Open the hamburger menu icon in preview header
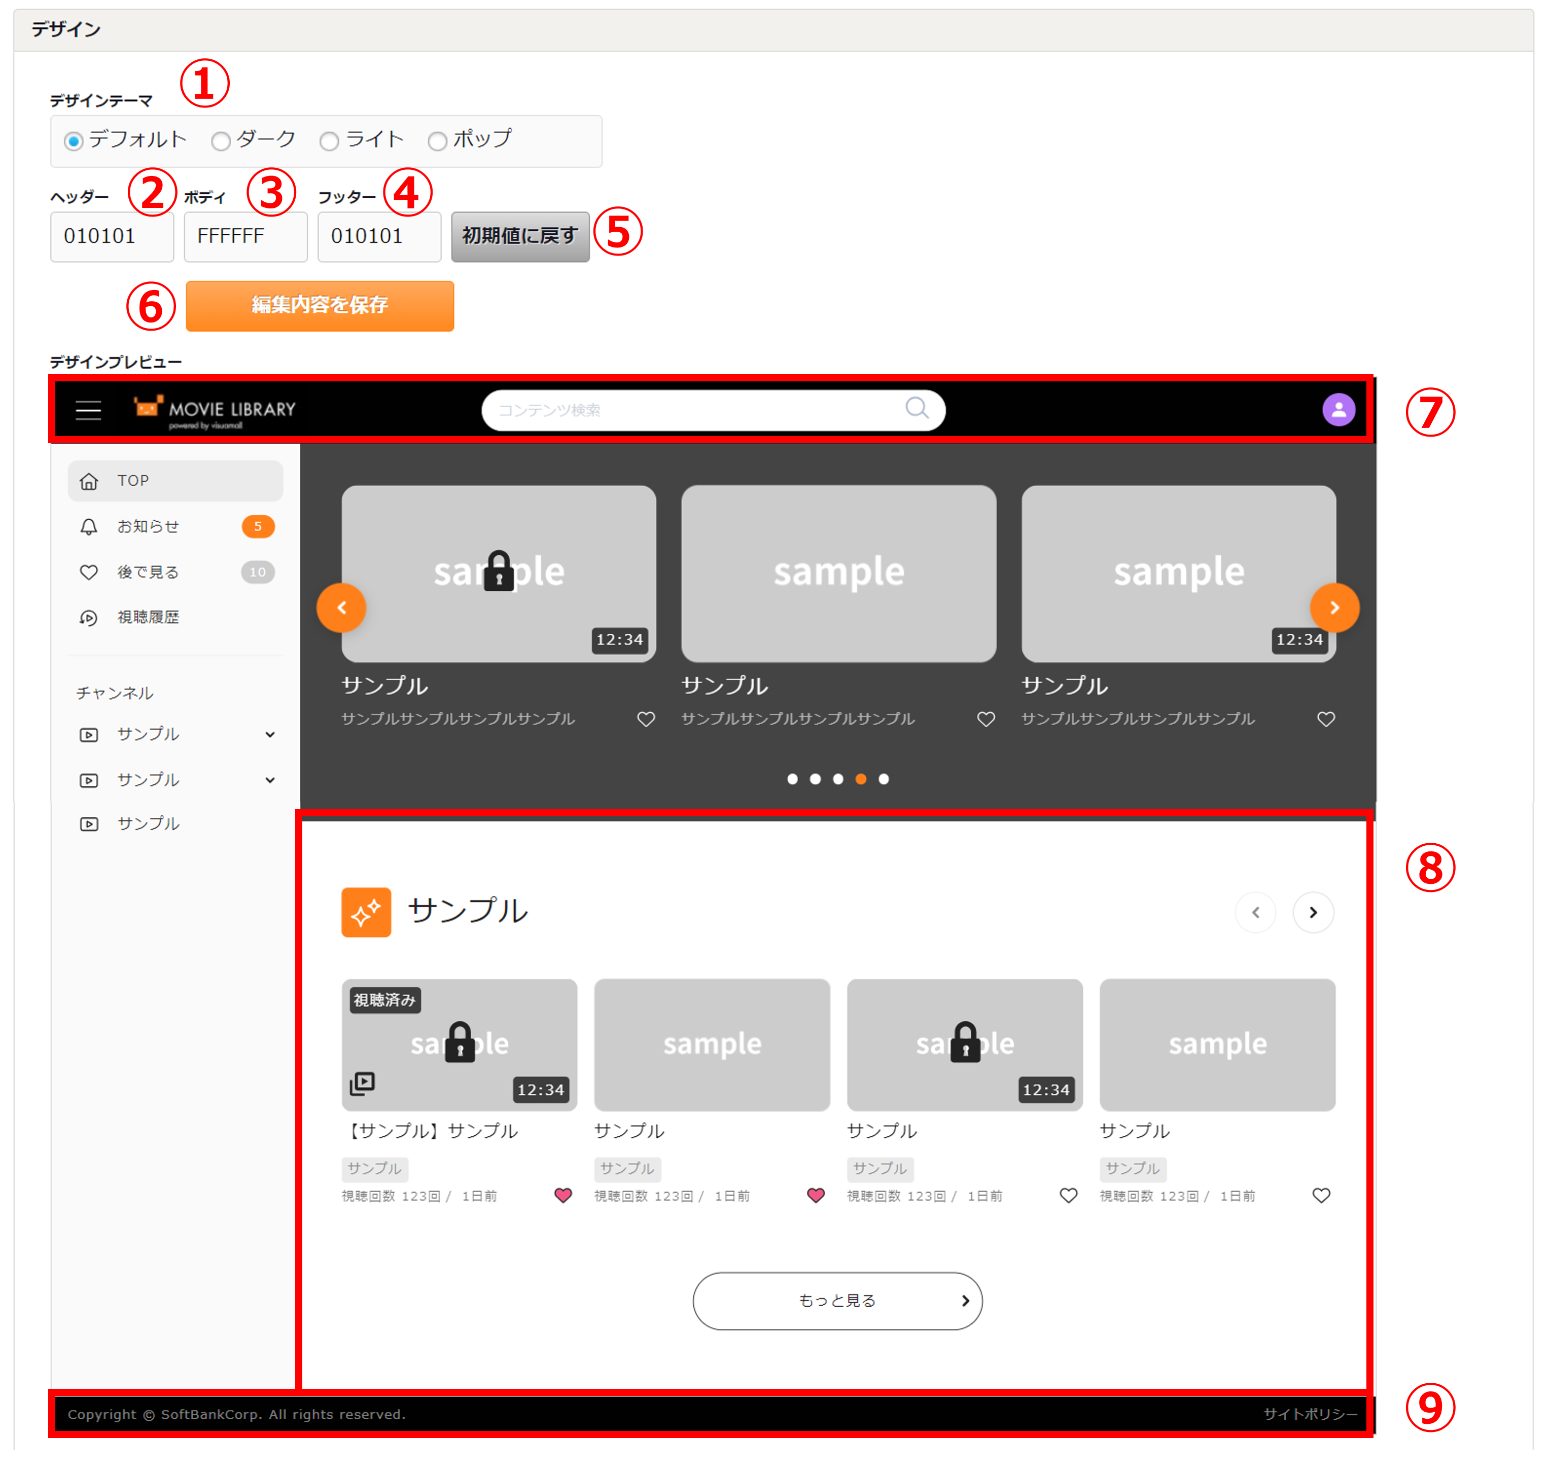The image size is (1550, 1472). 88,410
